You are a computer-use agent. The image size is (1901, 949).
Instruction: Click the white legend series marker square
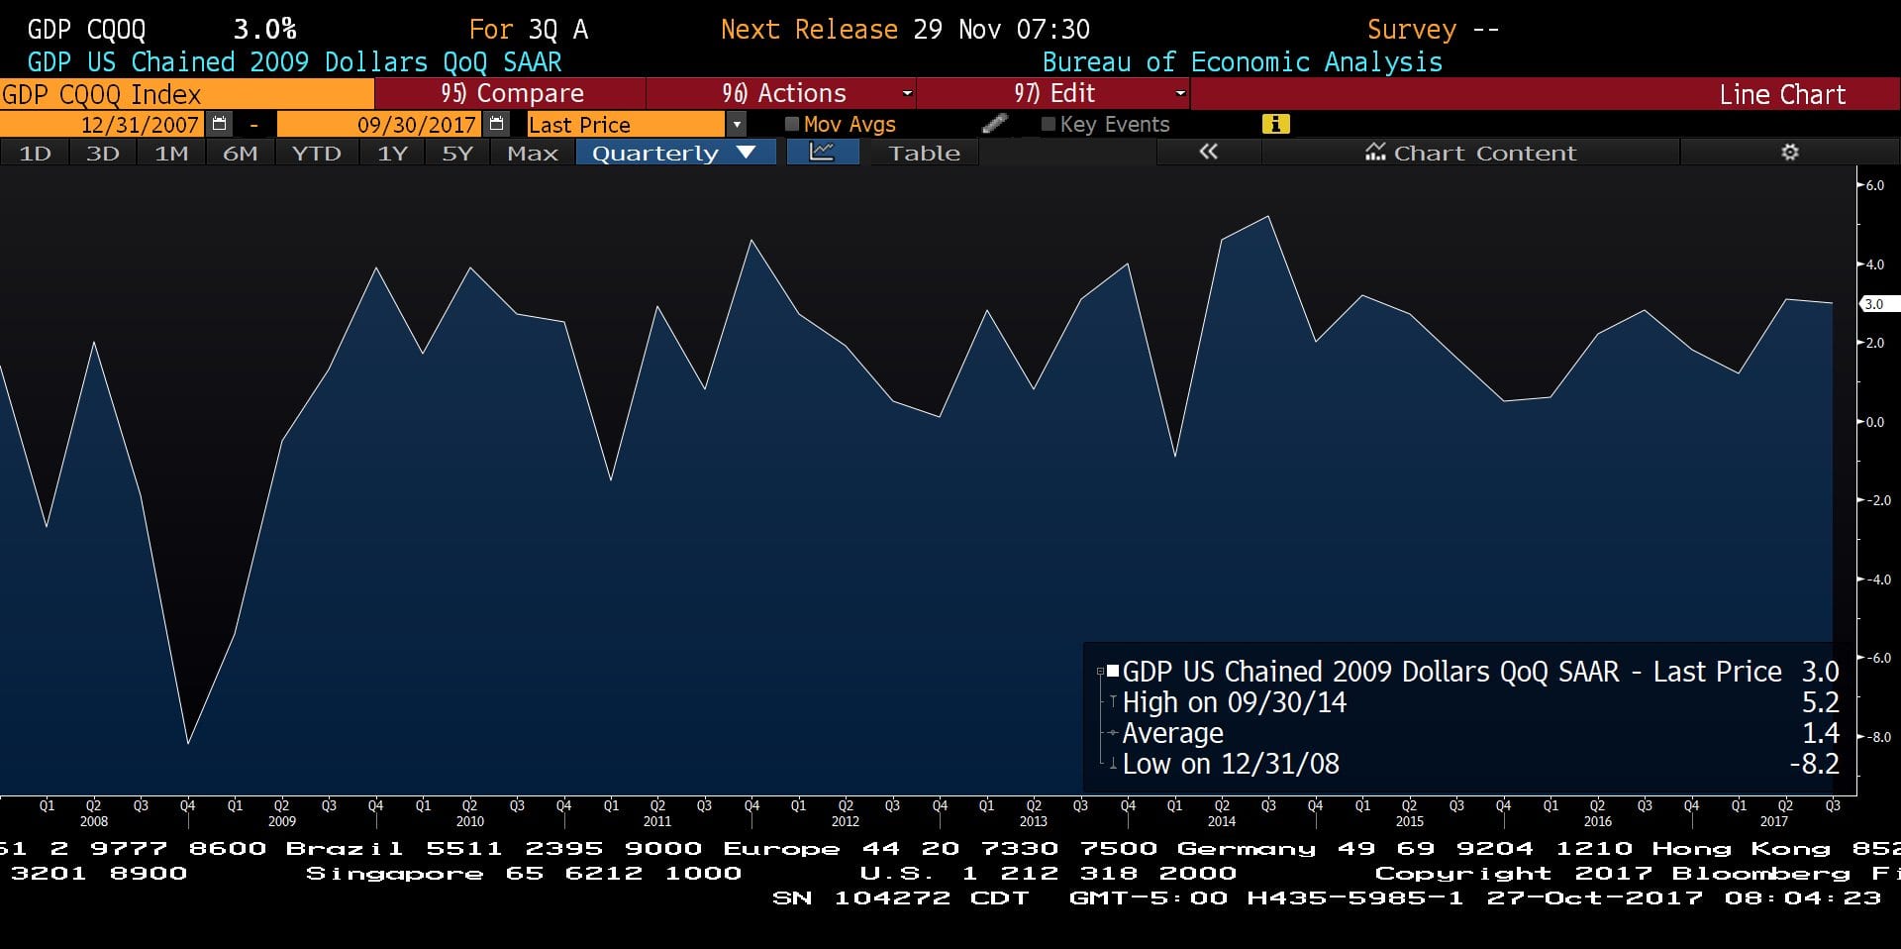1113,672
